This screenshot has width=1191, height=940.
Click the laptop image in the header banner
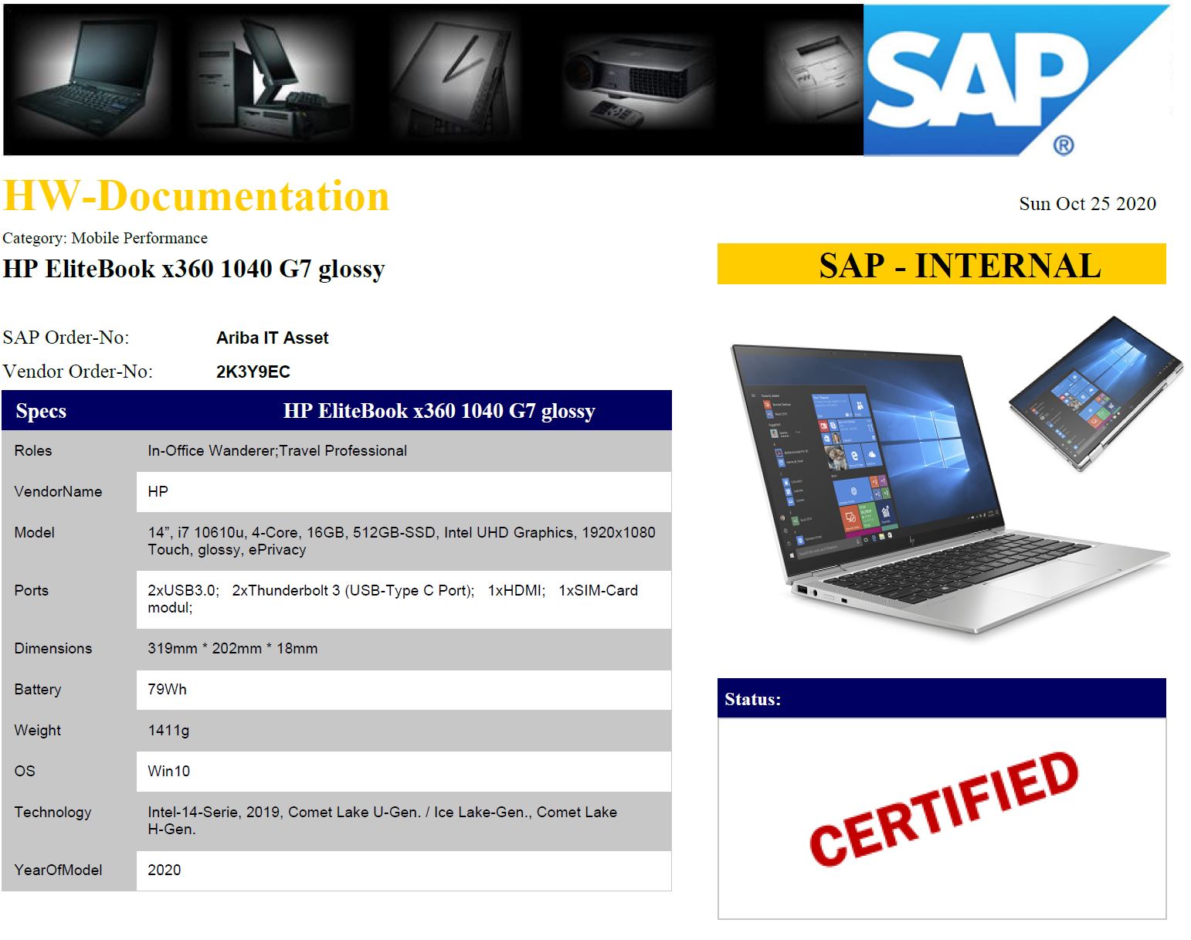coord(87,80)
